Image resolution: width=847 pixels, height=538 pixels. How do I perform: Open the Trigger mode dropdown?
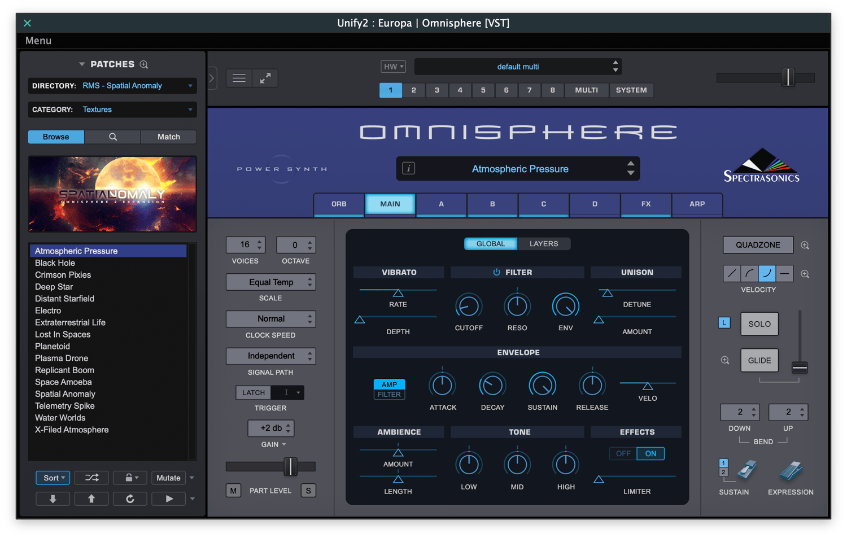click(x=288, y=392)
